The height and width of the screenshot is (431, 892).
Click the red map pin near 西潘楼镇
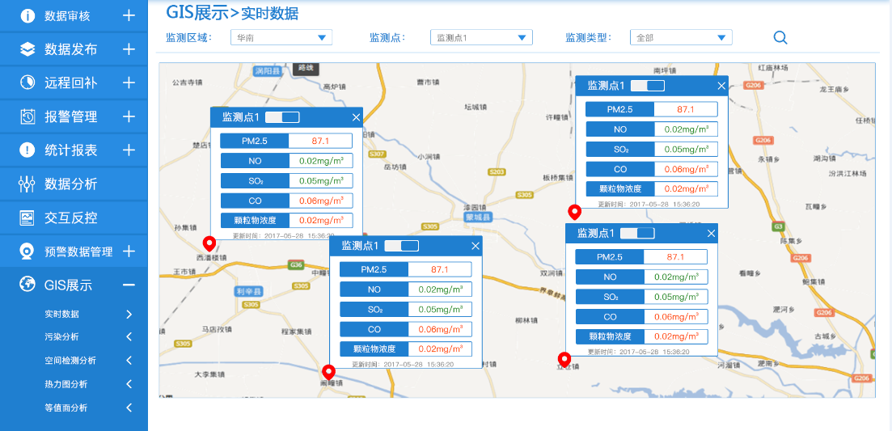pos(209,243)
